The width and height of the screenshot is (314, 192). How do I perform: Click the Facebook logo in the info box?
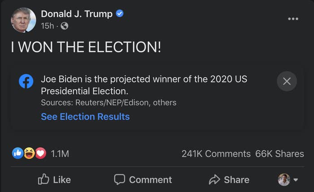click(26, 82)
